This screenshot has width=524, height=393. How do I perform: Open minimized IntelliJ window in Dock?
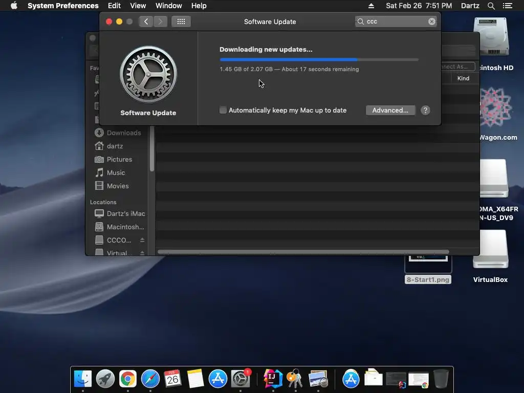click(x=396, y=380)
